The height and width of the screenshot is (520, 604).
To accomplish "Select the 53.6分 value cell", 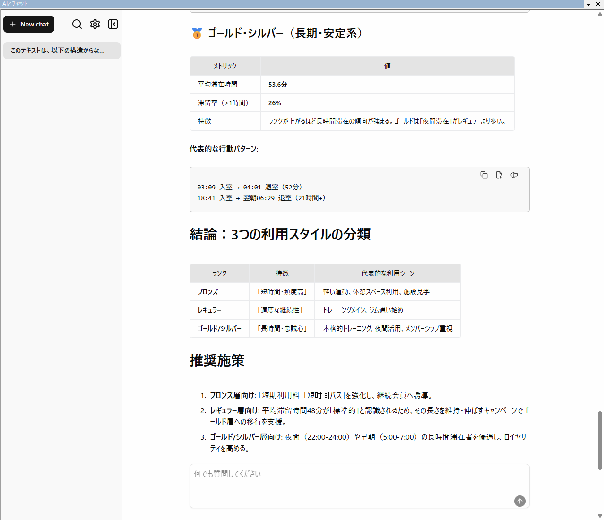I will pyautogui.click(x=388, y=85).
